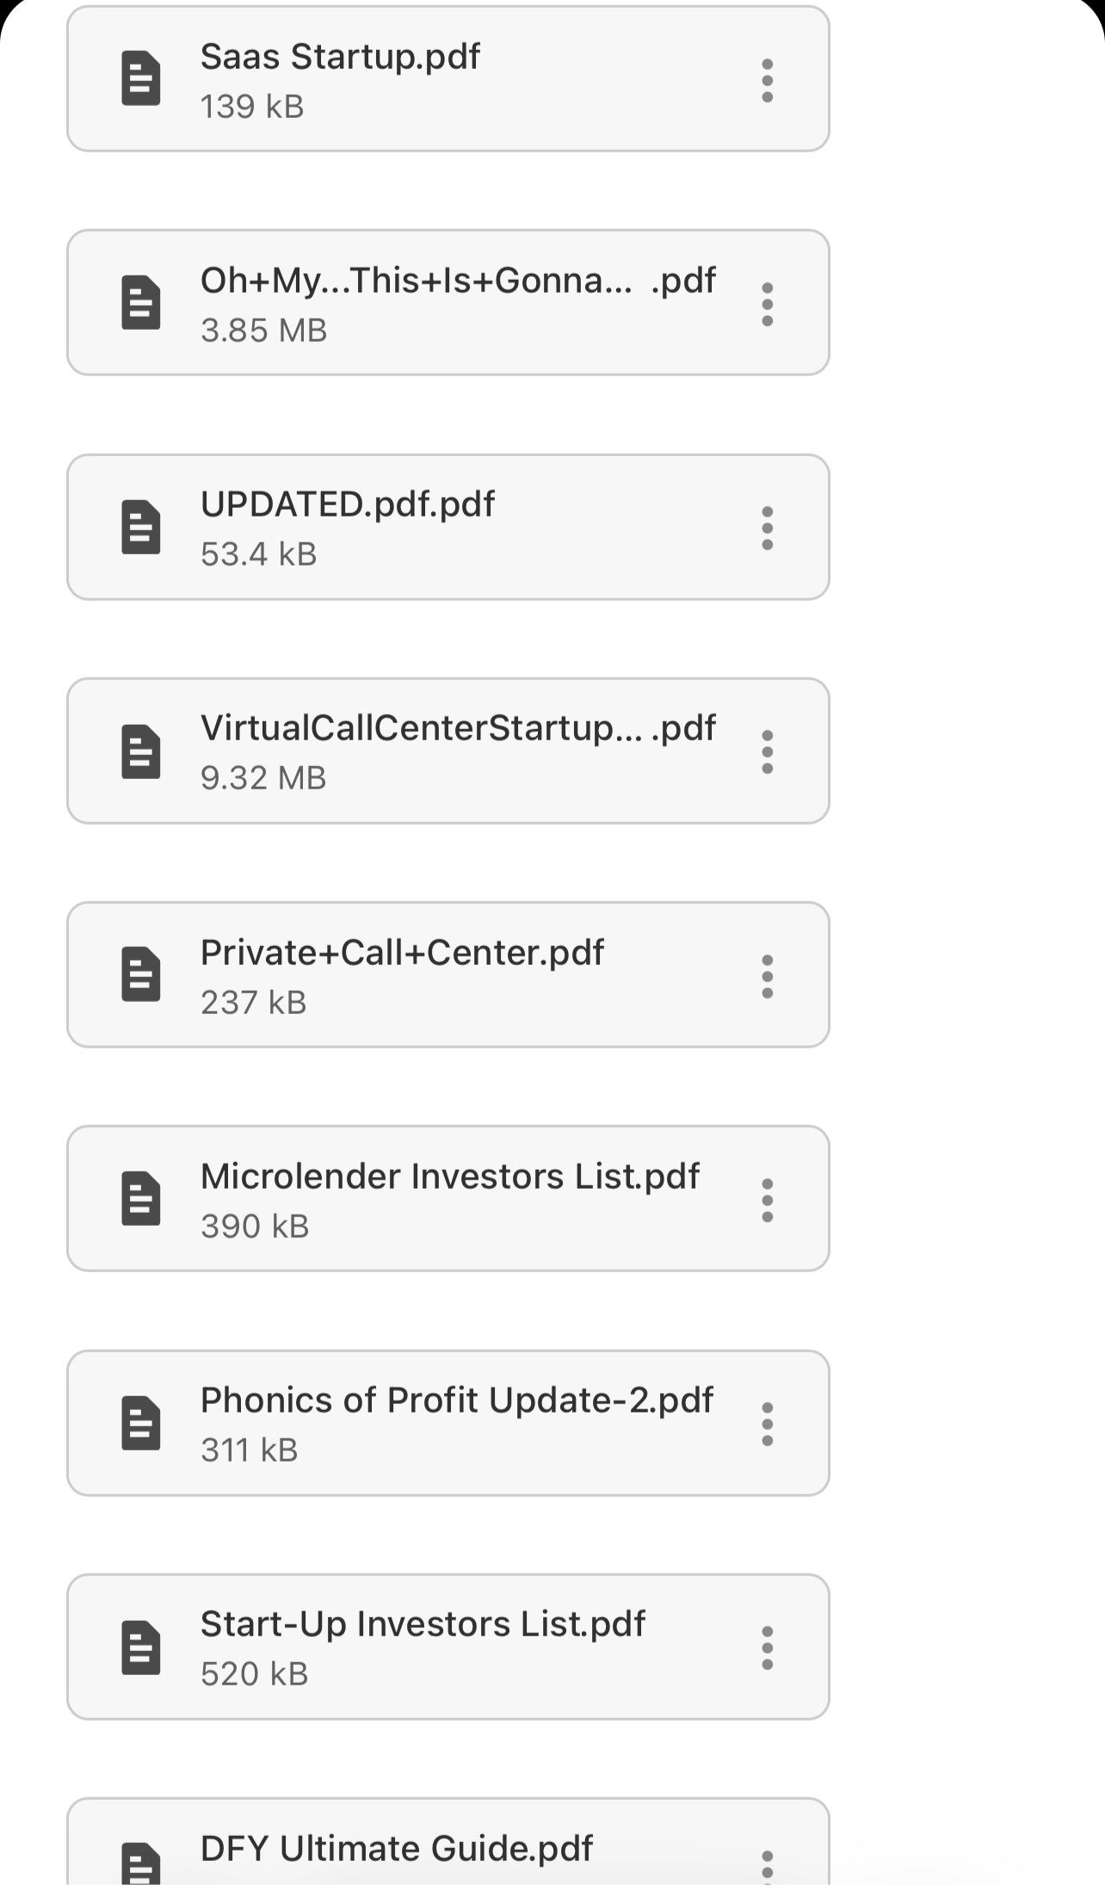
Task: Select the VirtualCallCenterStartup file card
Action: [x=448, y=751]
